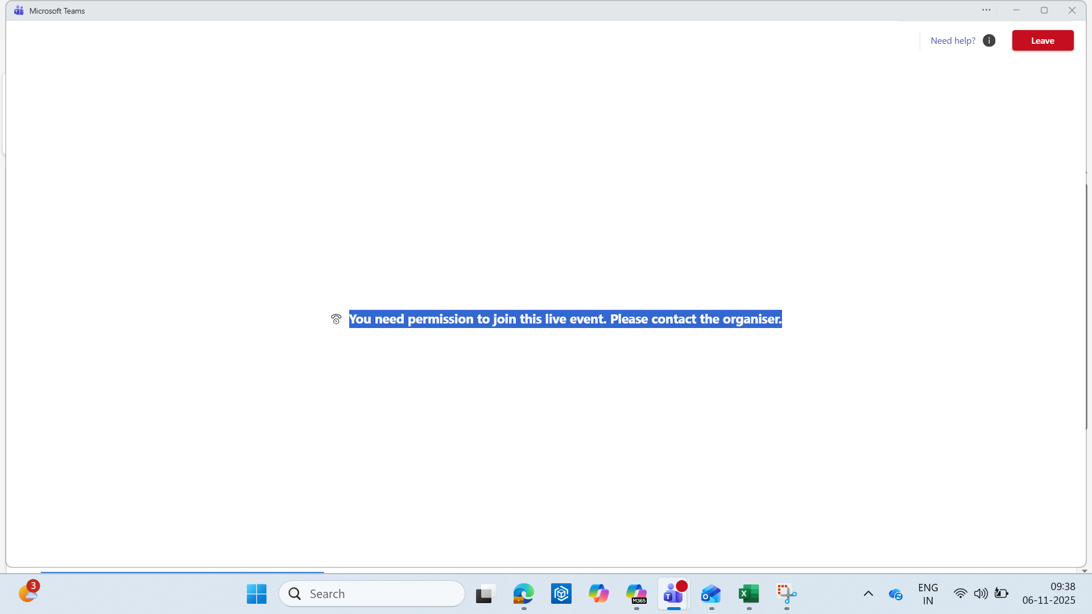
Task: Open clock and date panel
Action: [1048, 594]
